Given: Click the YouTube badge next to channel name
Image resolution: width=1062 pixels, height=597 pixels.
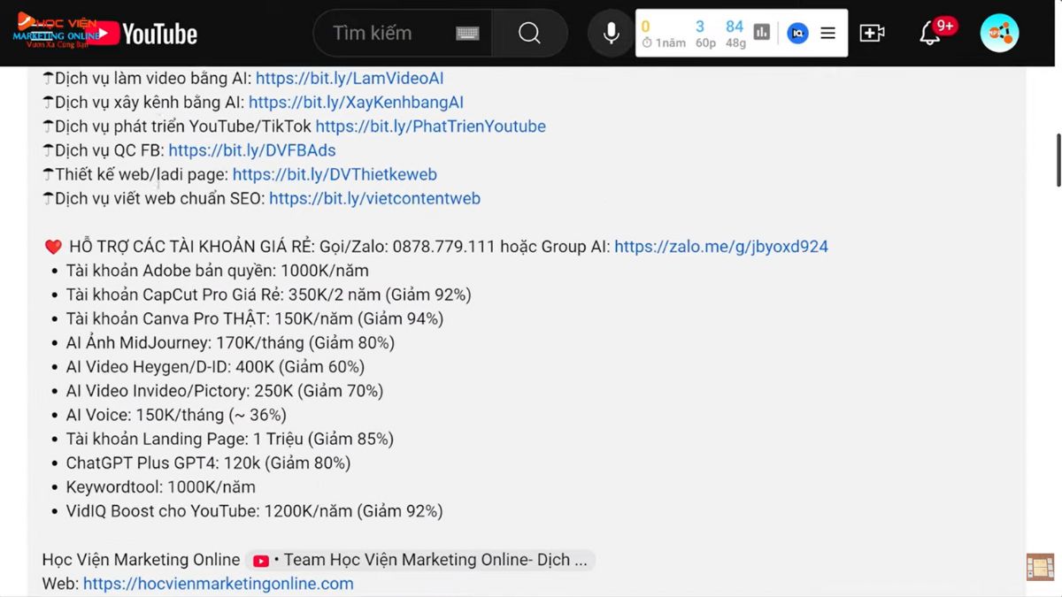Looking at the screenshot, I should pos(260,560).
